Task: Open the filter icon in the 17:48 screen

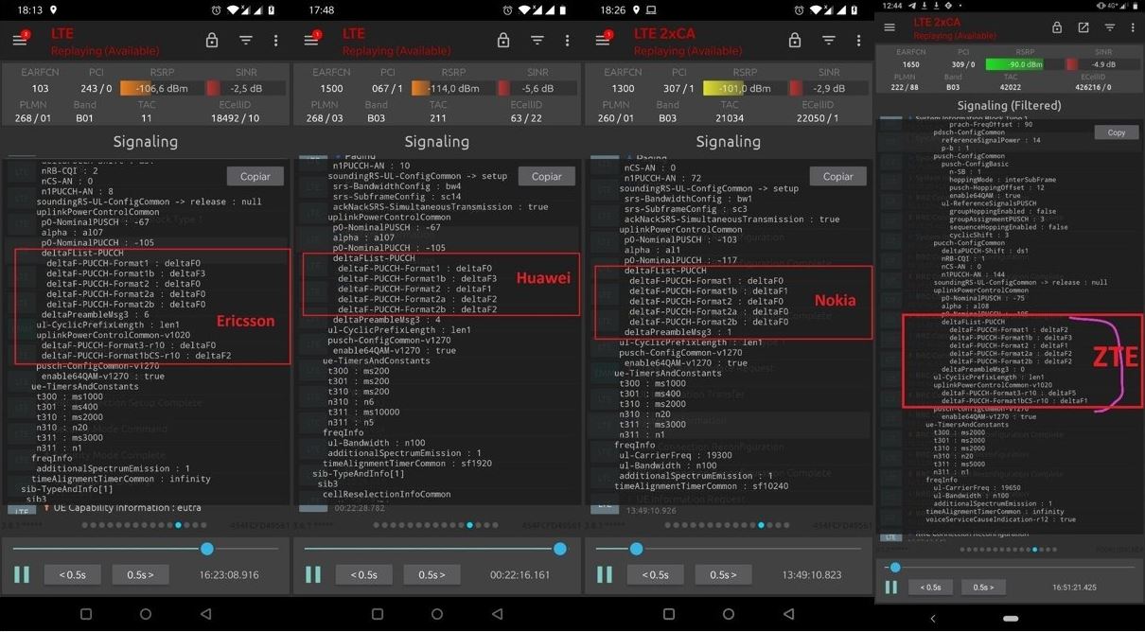Action: pyautogui.click(x=537, y=41)
